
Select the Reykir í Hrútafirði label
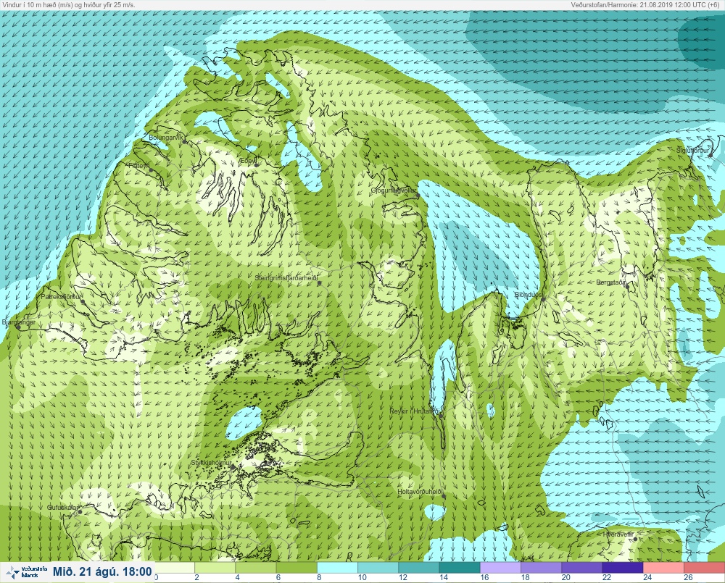coord(415,411)
